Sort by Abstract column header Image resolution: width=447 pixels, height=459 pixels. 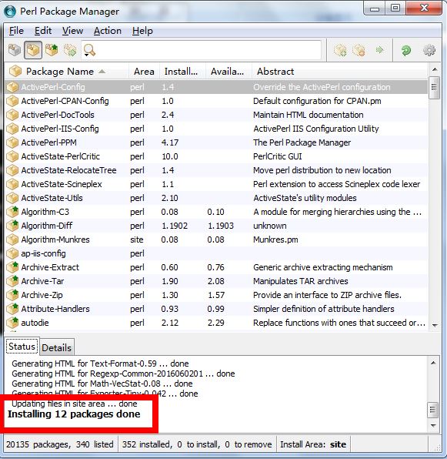pyautogui.click(x=340, y=72)
